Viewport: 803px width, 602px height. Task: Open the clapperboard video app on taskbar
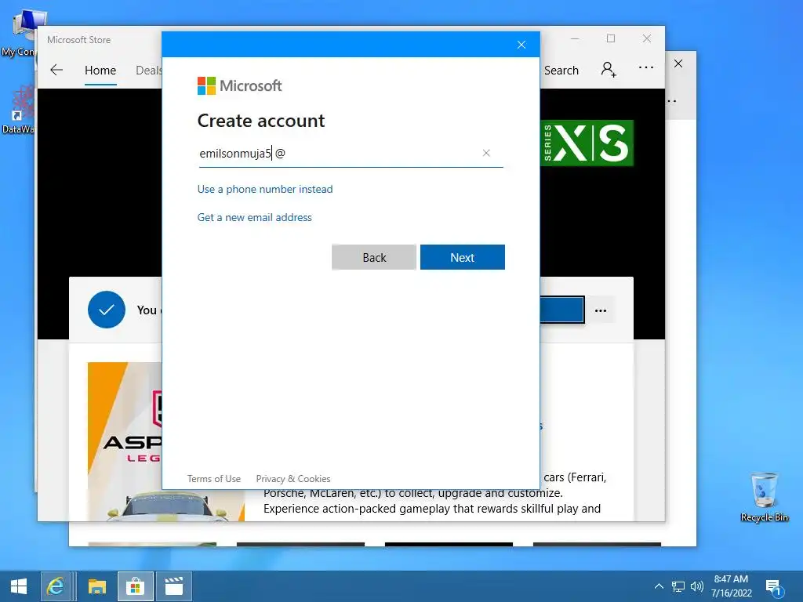[x=173, y=586]
